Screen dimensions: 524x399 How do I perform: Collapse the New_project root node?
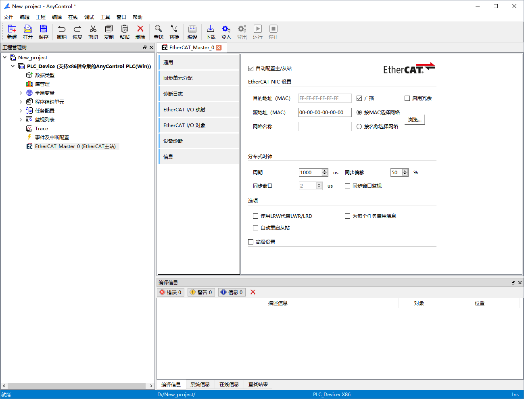(5, 57)
